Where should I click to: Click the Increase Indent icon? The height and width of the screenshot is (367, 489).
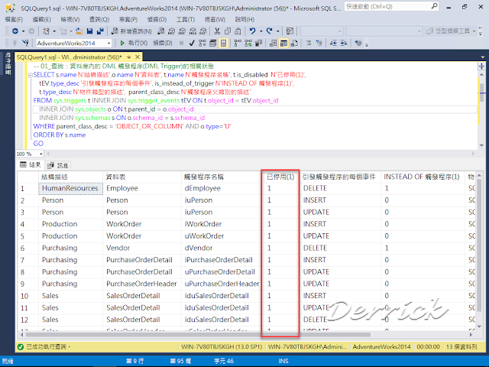coord(343,43)
